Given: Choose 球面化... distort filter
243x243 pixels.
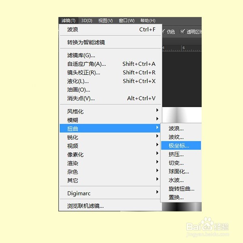Looking at the screenshot, I should (x=181, y=172).
